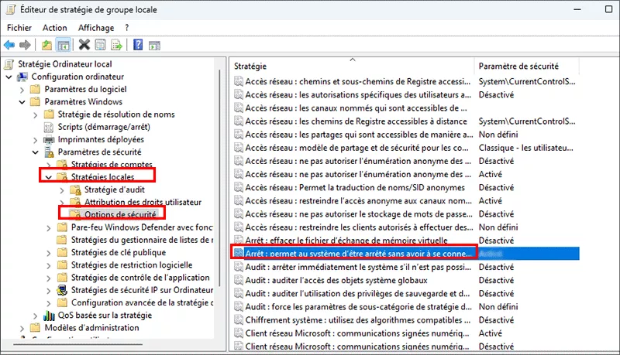Minimize the editor window
Screen dimensions: 620x355
point(577,9)
